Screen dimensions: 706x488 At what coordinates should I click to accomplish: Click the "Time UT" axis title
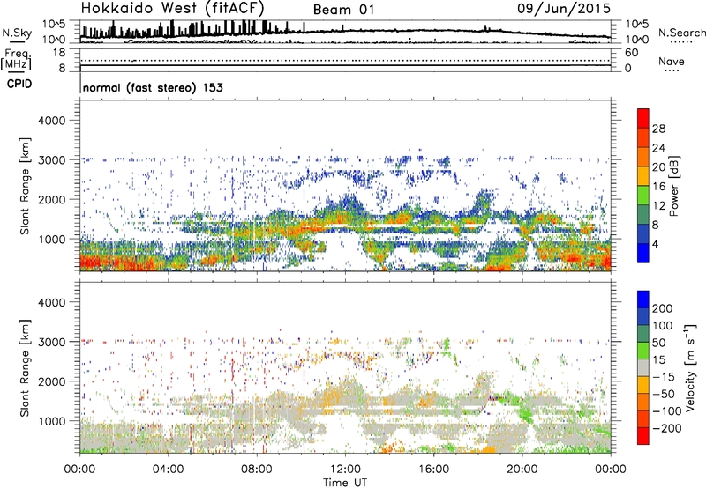tap(345, 482)
